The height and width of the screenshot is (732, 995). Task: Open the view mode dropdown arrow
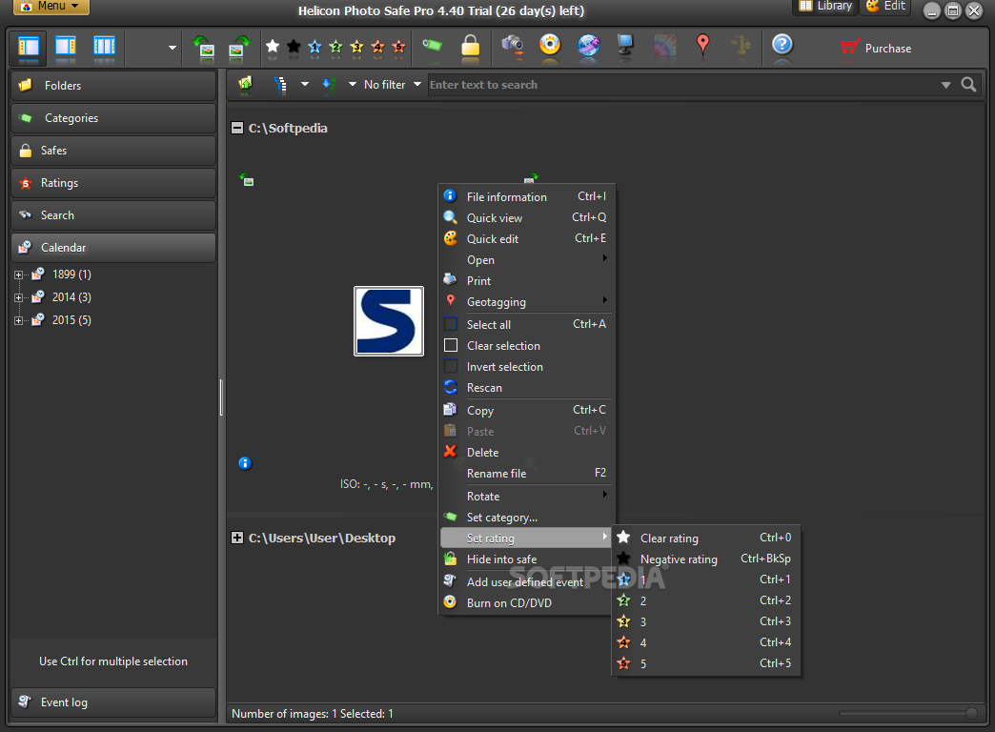(305, 84)
